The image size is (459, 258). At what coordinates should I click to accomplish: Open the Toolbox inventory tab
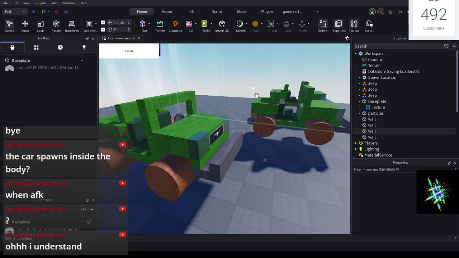click(12, 47)
